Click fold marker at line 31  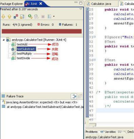(x=94, y=37)
